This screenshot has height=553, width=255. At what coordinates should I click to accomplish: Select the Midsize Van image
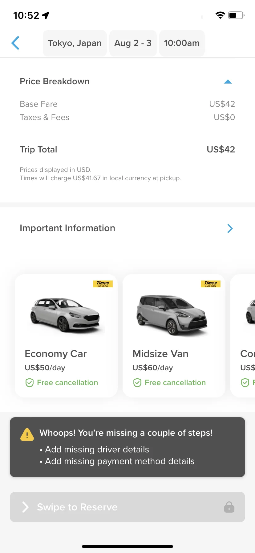[x=172, y=315]
